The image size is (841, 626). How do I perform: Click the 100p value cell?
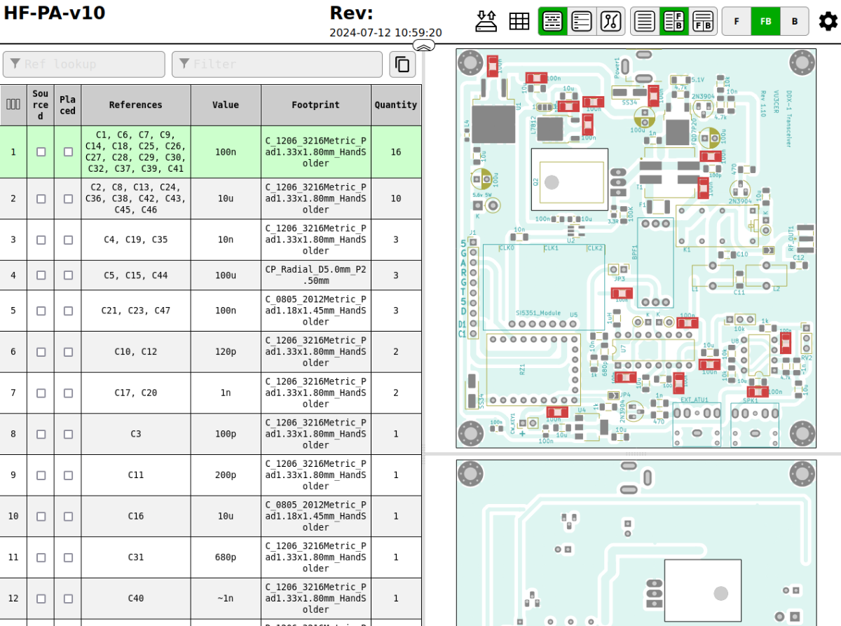tap(226, 434)
